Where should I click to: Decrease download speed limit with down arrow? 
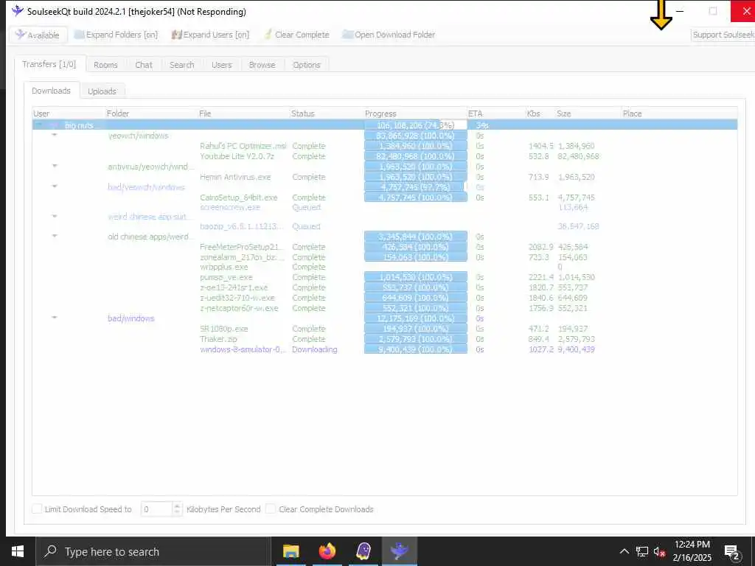point(177,512)
